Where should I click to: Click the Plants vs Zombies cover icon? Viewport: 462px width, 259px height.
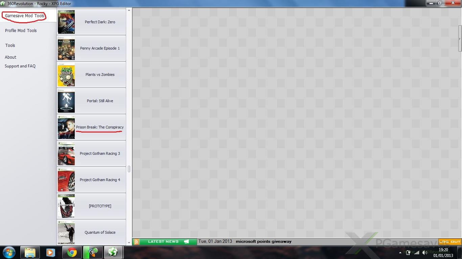(x=66, y=75)
